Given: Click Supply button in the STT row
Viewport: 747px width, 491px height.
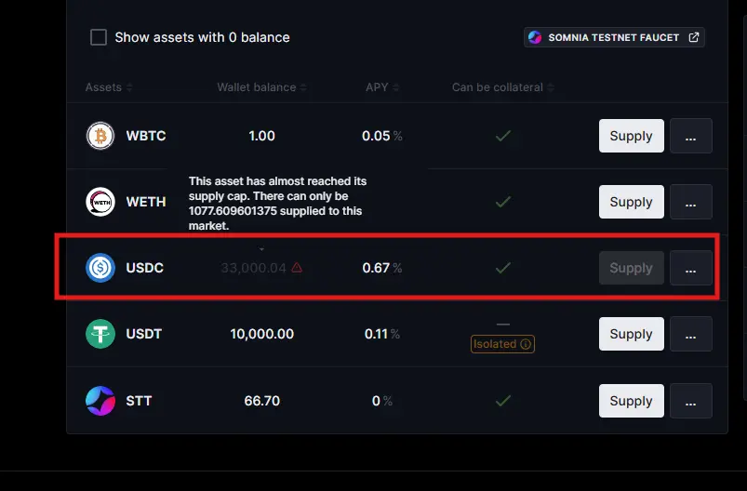Looking at the screenshot, I should click(x=632, y=401).
